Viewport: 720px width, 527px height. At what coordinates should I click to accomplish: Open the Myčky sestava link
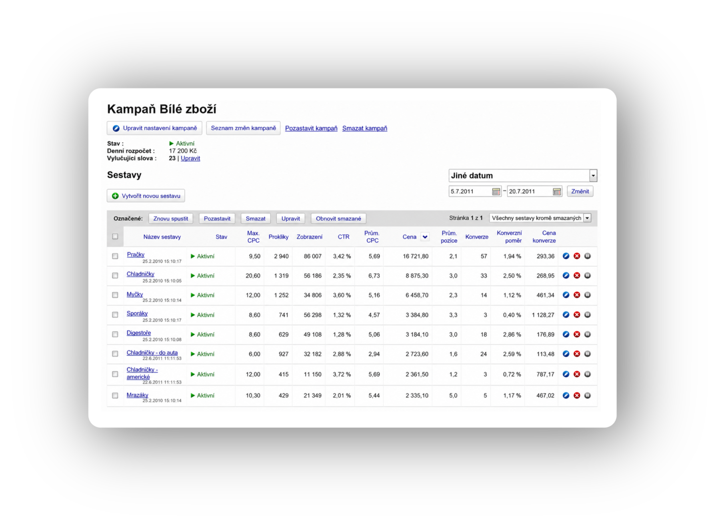click(135, 294)
